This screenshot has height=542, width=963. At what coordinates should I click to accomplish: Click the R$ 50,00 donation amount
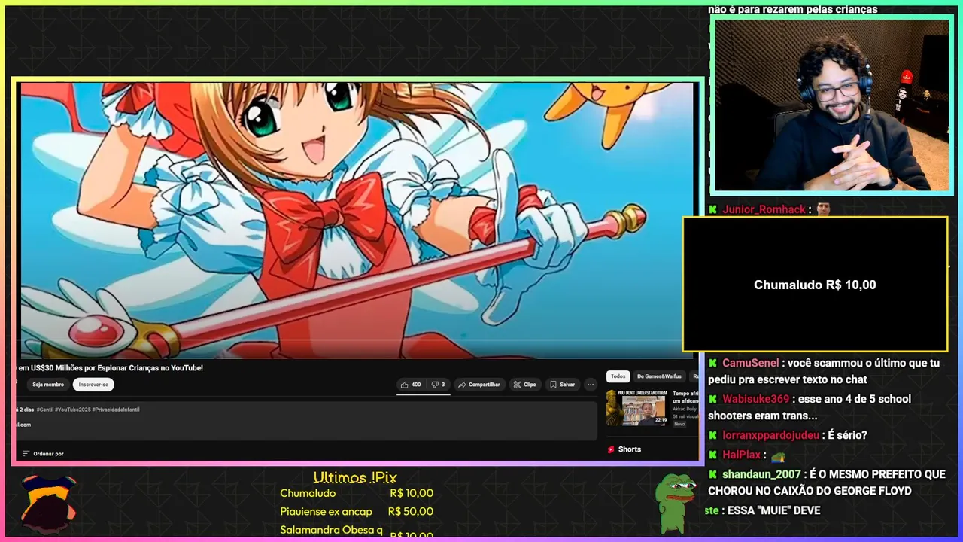tap(411, 511)
